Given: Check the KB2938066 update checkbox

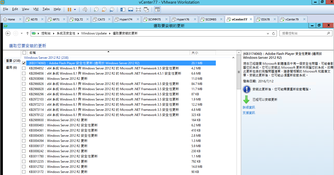Looking at the screenshot, I should point(24,79).
